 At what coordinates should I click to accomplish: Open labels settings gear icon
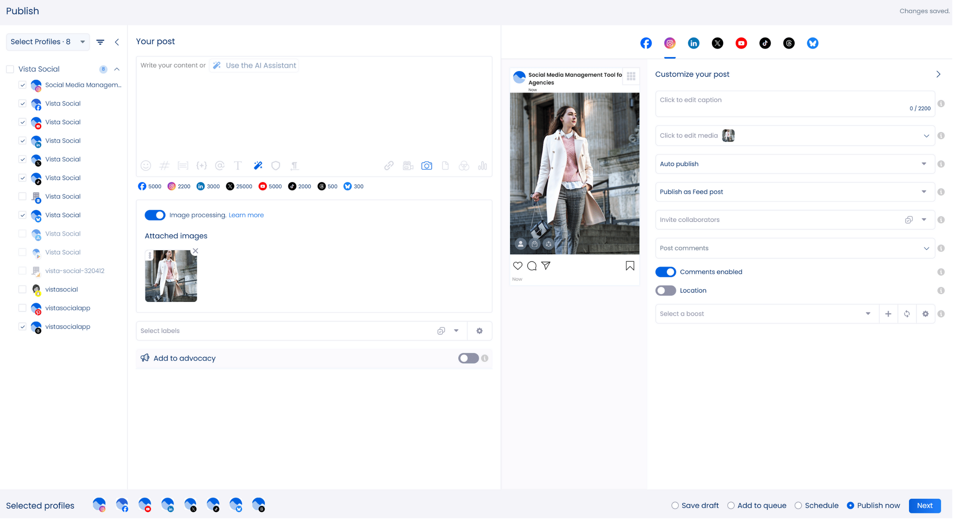point(480,331)
